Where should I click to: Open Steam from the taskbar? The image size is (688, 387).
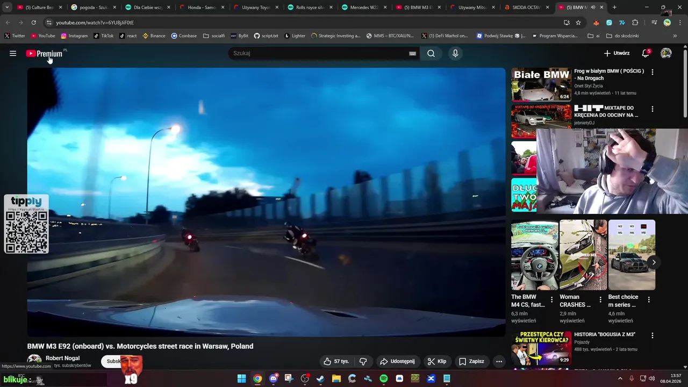[320, 379]
